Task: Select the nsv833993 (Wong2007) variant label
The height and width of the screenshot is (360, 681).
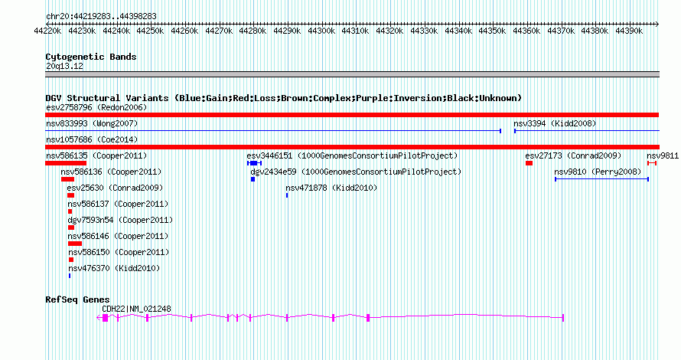Action: (92, 123)
